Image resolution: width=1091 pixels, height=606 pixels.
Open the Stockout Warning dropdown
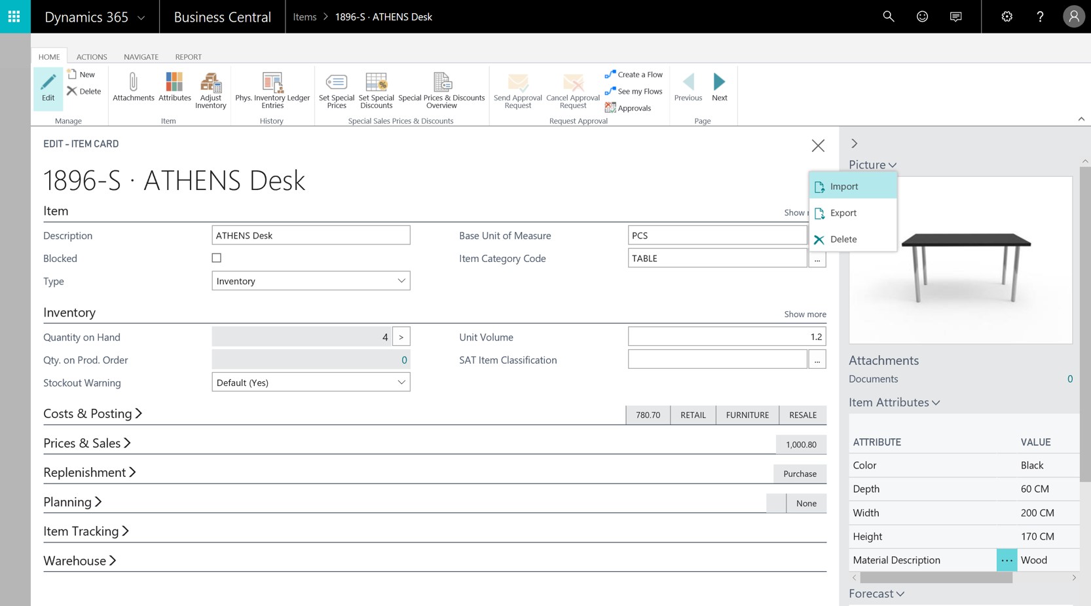311,383
